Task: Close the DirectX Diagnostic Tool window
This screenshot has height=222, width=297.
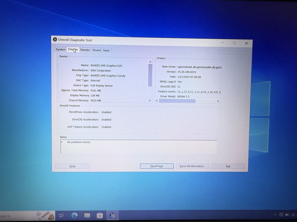Action: 246,43
